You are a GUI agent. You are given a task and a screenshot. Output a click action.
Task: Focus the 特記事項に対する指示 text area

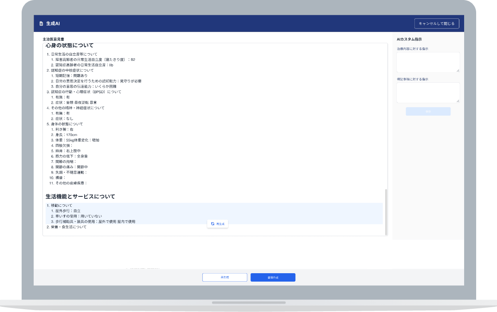click(428, 92)
